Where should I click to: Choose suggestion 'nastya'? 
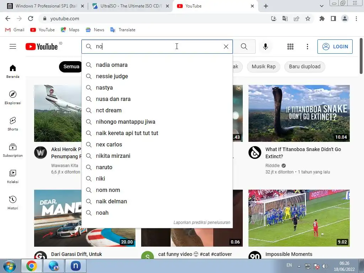[157, 87]
